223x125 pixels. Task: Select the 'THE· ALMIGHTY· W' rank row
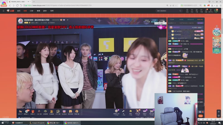(x=186, y=38)
